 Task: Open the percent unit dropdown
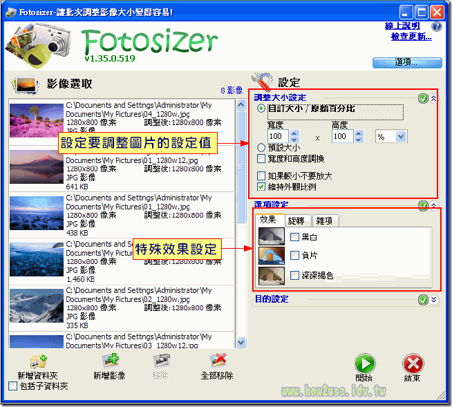pyautogui.click(x=401, y=136)
